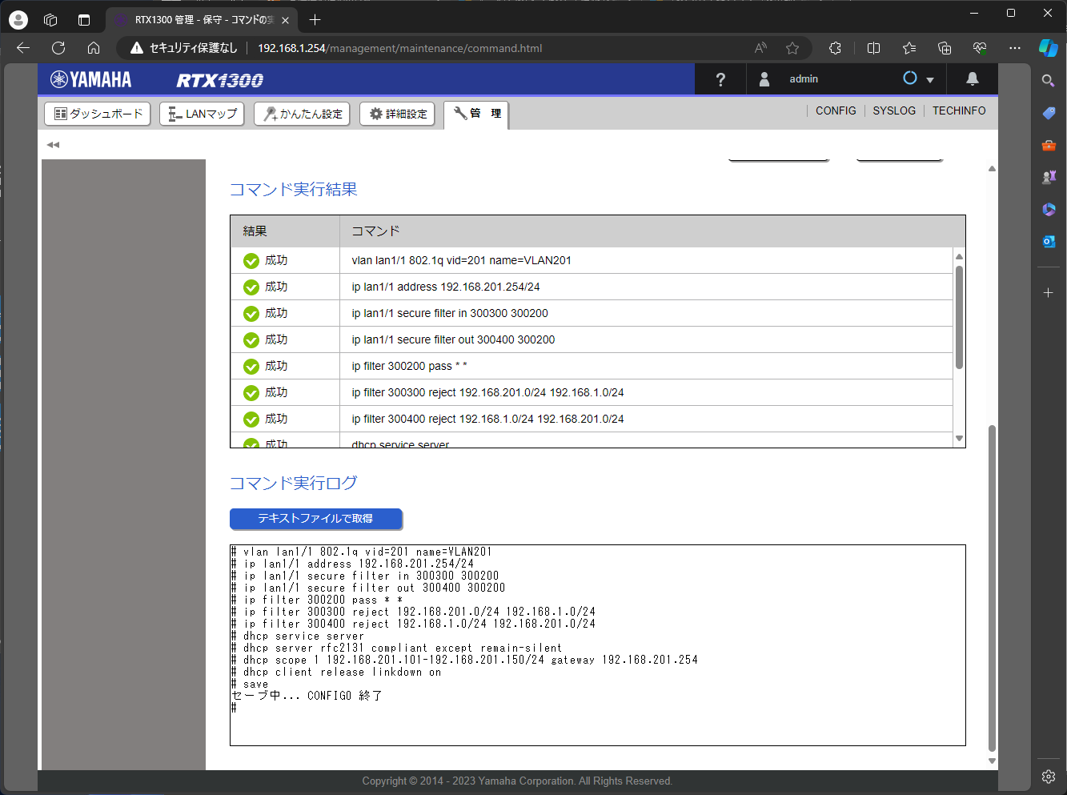Click the results table scrollbar thumb

point(959,317)
